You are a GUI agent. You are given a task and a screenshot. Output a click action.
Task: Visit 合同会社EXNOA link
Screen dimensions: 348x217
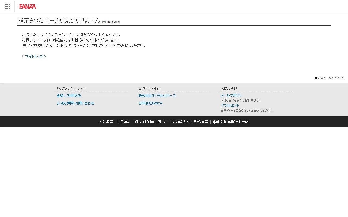pyautogui.click(x=150, y=103)
